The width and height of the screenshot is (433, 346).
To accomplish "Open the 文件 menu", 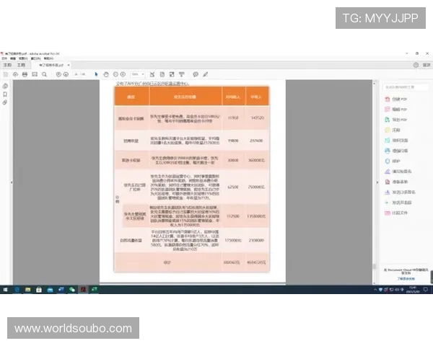I will tap(4, 58).
